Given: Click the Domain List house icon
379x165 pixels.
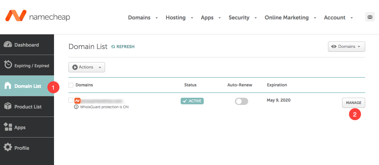Looking at the screenshot, I should [x=8, y=86].
